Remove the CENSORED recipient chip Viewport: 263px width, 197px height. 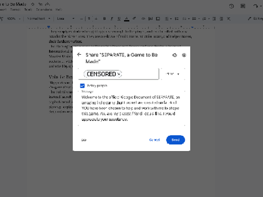[x=119, y=74]
